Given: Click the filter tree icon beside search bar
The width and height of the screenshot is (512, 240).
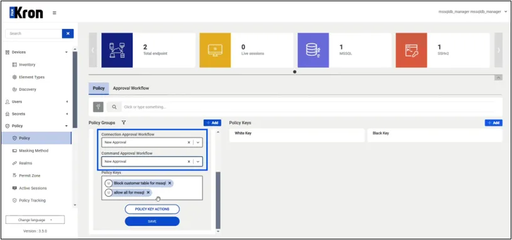Looking at the screenshot, I should click(x=98, y=107).
